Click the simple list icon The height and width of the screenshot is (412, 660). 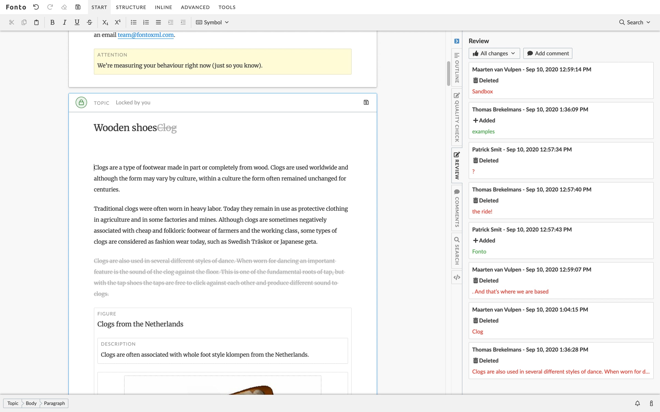pos(158,22)
